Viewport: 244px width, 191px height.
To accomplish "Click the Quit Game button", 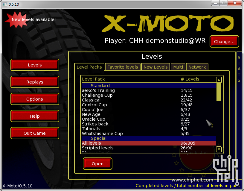I will [35, 133].
